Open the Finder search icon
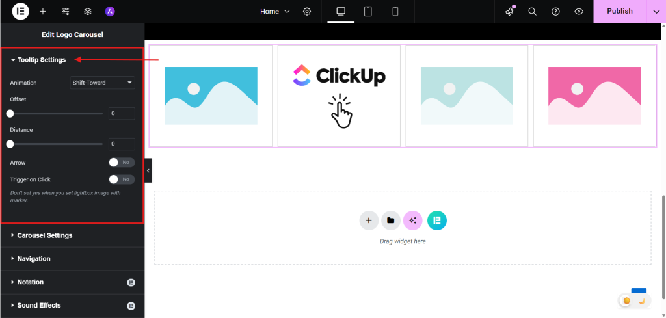 pyautogui.click(x=532, y=12)
